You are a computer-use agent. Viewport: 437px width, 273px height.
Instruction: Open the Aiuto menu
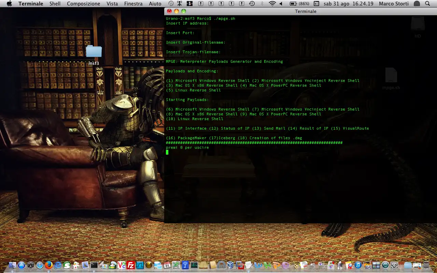(155, 4)
